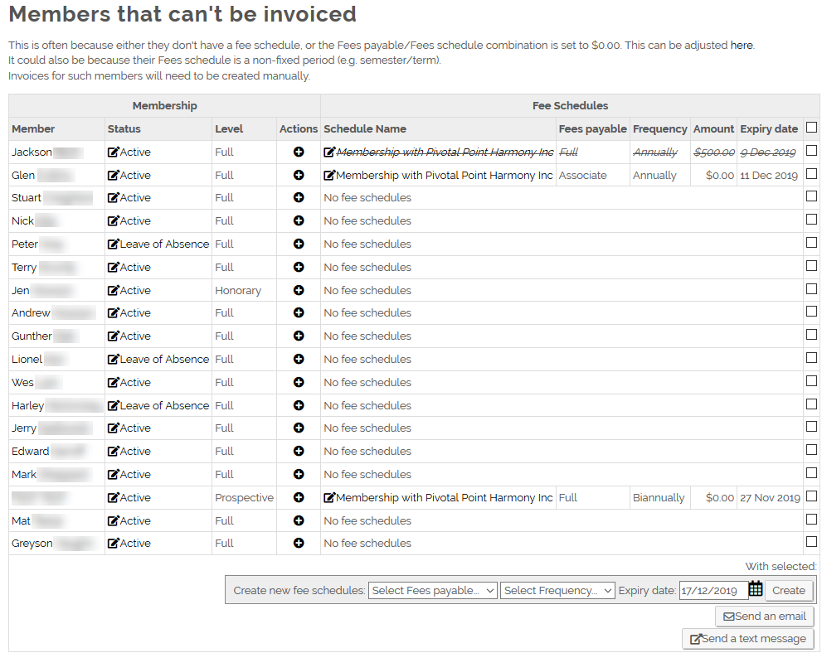822x653 pixels.
Task: Add fee schedule plus icon for Jackson
Action: click(x=299, y=152)
